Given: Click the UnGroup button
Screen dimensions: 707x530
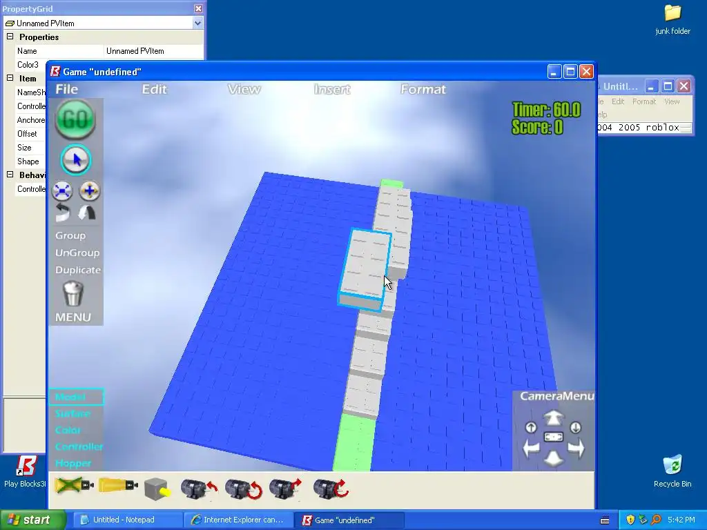Looking at the screenshot, I should click(77, 253).
